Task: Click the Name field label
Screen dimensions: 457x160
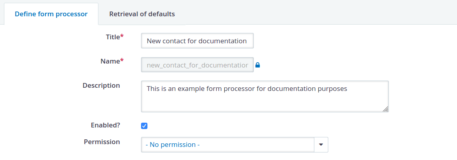Action: pyautogui.click(x=110, y=61)
